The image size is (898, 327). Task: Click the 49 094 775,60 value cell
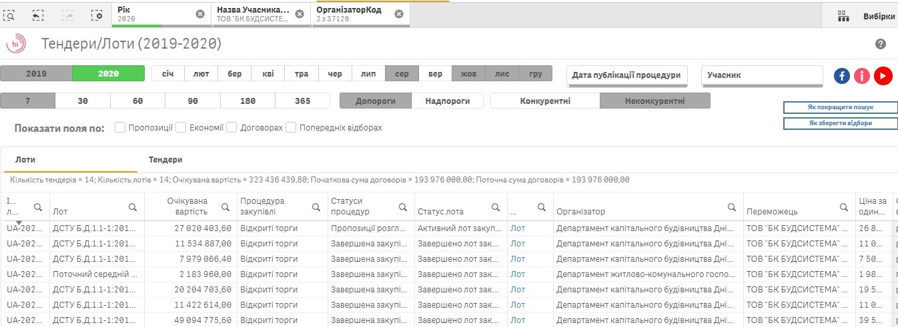pyautogui.click(x=190, y=320)
